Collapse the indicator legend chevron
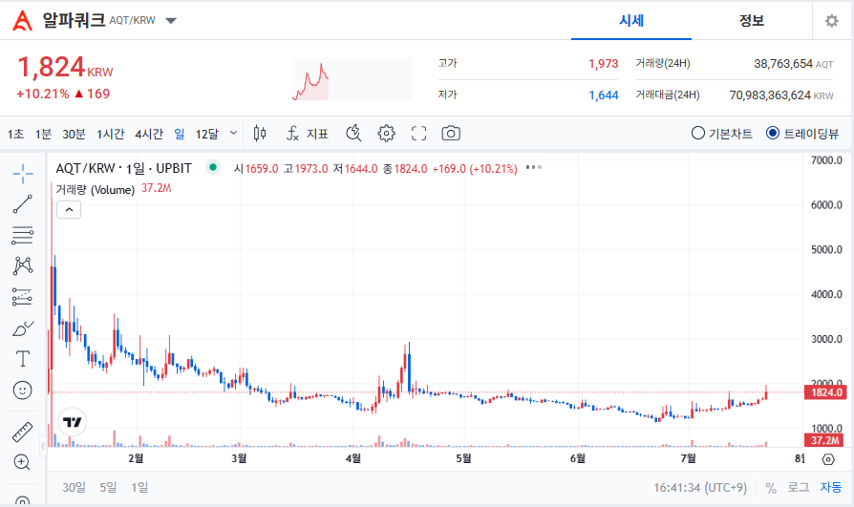The height and width of the screenshot is (507, 854). click(69, 210)
